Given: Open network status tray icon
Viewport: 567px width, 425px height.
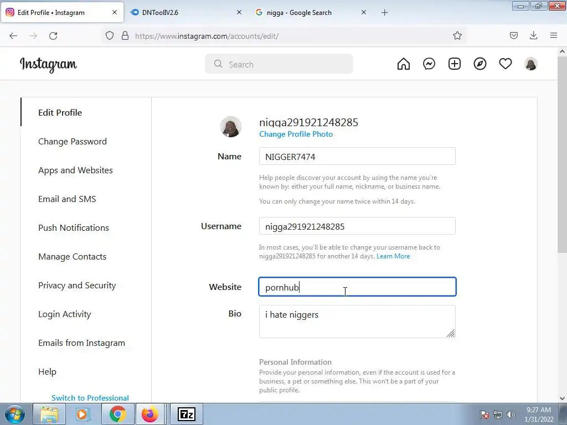Looking at the screenshot, I should [498, 414].
